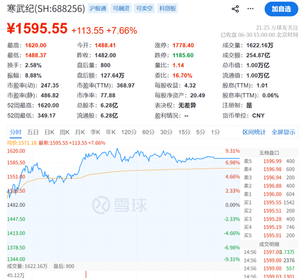Show the 周K chart
This screenshot has height=278, width=303.
(64, 132)
